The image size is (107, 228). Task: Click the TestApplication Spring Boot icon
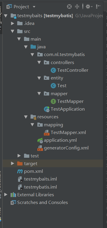pyautogui.click(x=47, y=109)
